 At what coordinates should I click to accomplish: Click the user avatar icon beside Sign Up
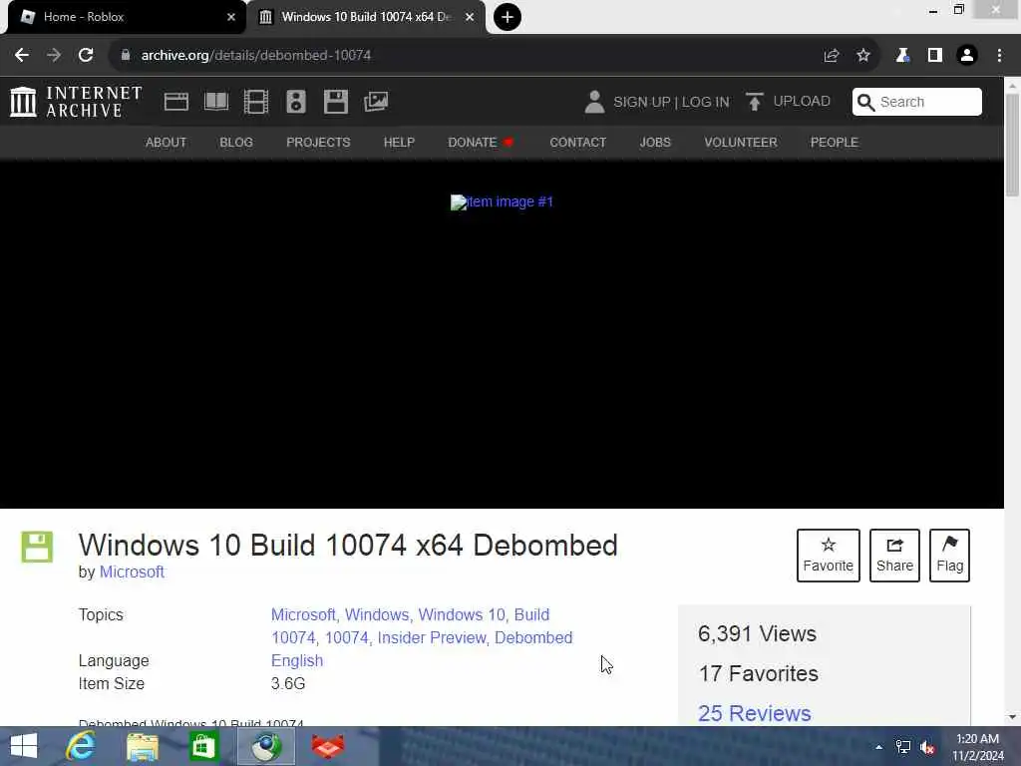coord(594,102)
